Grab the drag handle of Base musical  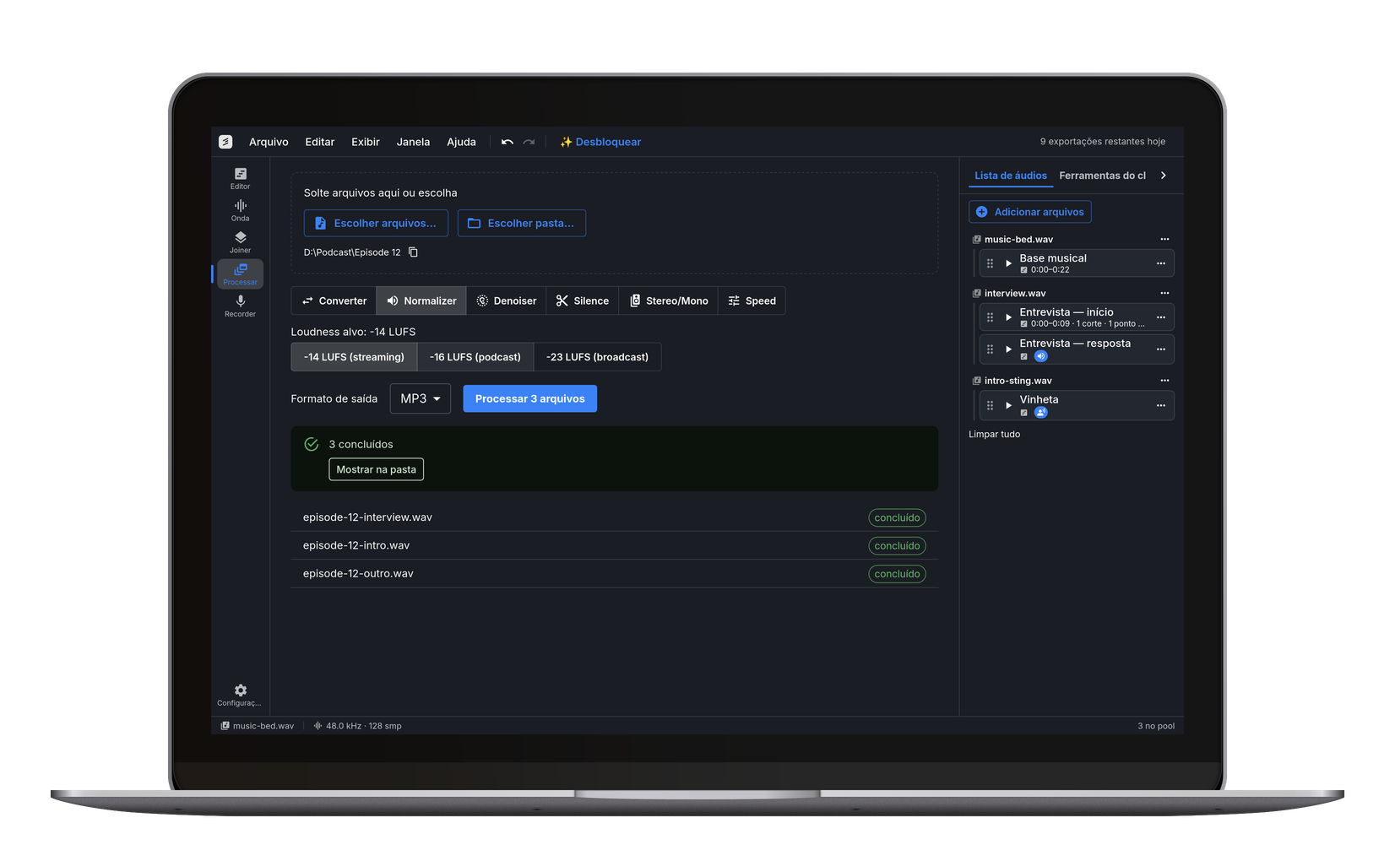pos(990,263)
